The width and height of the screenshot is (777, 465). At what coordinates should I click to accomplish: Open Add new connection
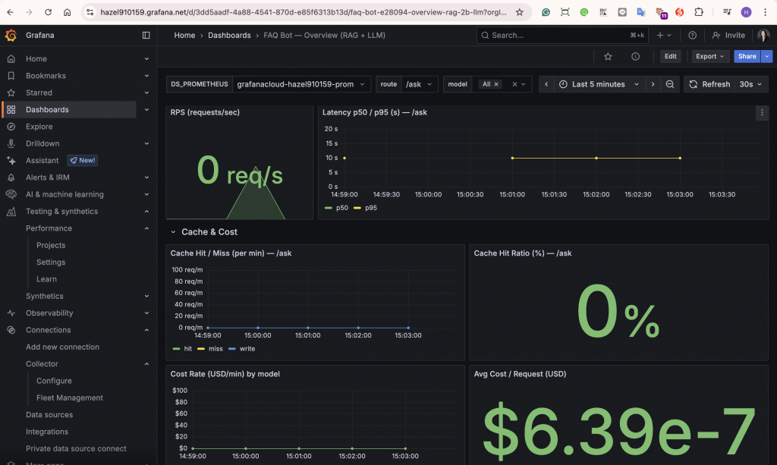pos(62,347)
